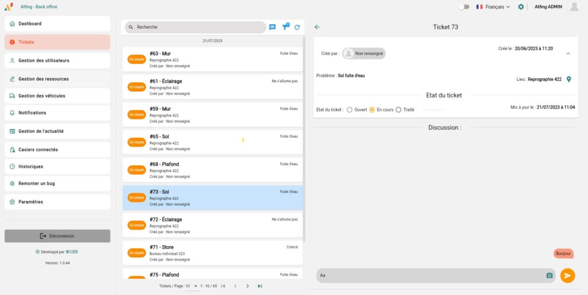Send the message with the orange send button
Screen dimensions: 588x295
[567, 275]
